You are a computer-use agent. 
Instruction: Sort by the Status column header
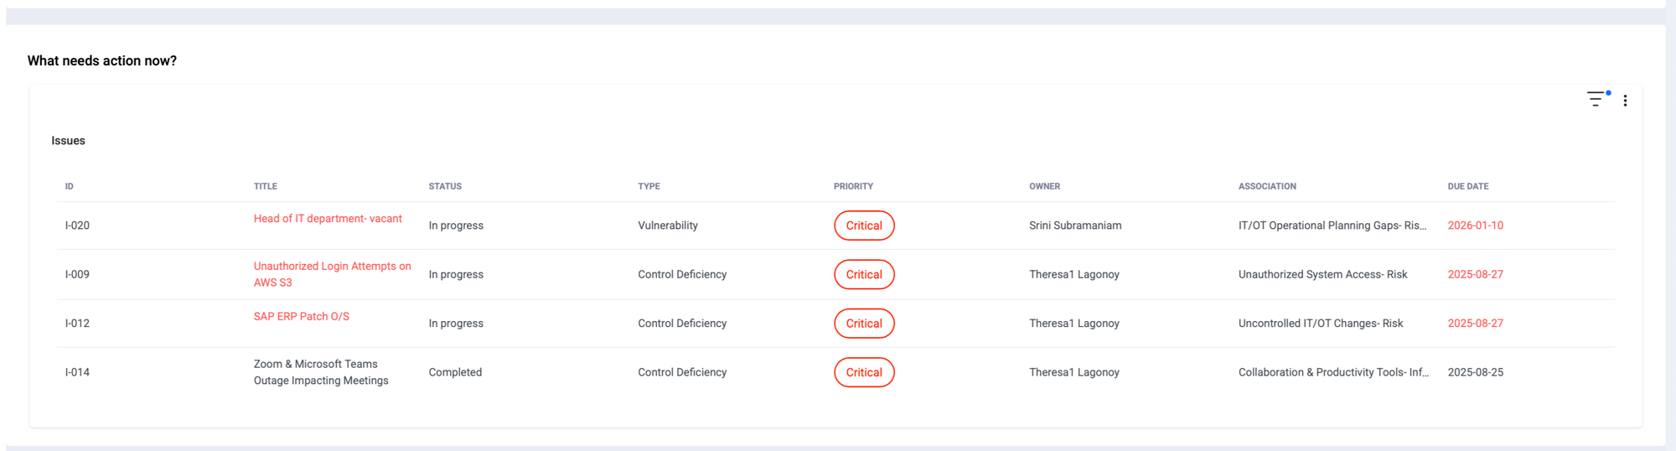pos(445,186)
